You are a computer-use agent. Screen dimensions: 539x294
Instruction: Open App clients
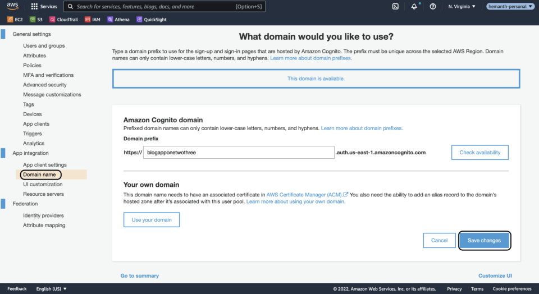point(36,124)
